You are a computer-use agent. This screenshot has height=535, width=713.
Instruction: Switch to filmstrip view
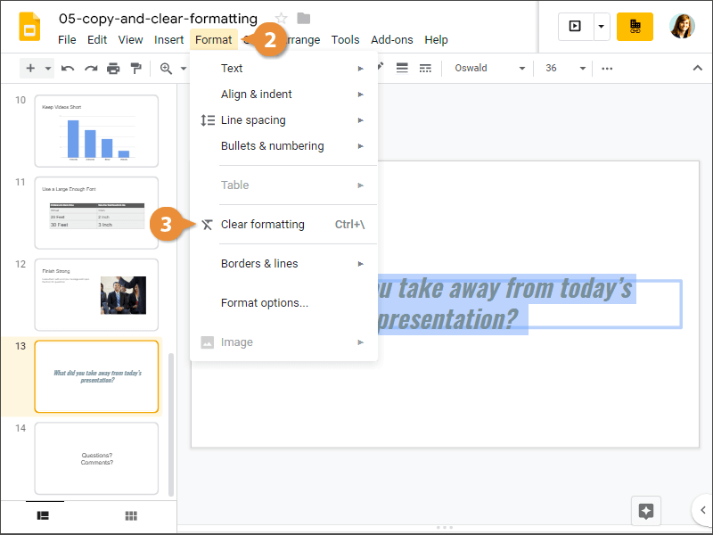(x=43, y=515)
